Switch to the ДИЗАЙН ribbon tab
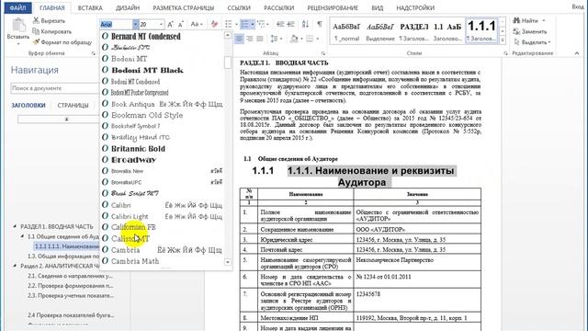 (x=128, y=8)
